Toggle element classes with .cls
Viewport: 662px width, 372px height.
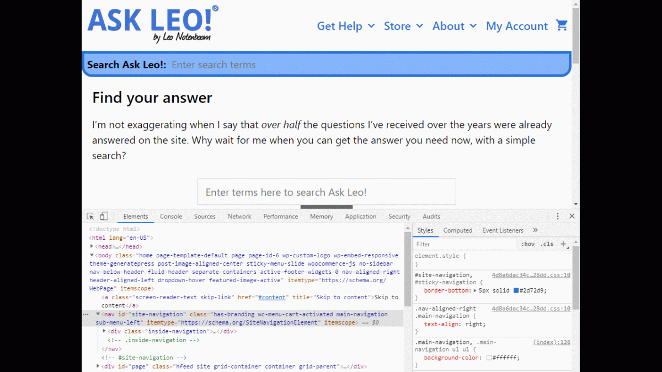click(547, 244)
